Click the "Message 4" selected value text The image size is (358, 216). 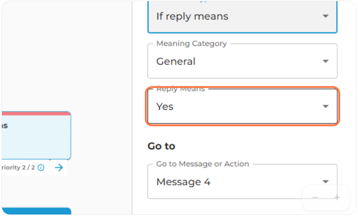click(183, 182)
